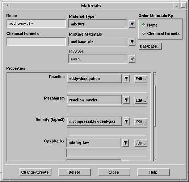Click the mixing-law value field
Viewport: 189px width, 182px height.
[x=93, y=143]
